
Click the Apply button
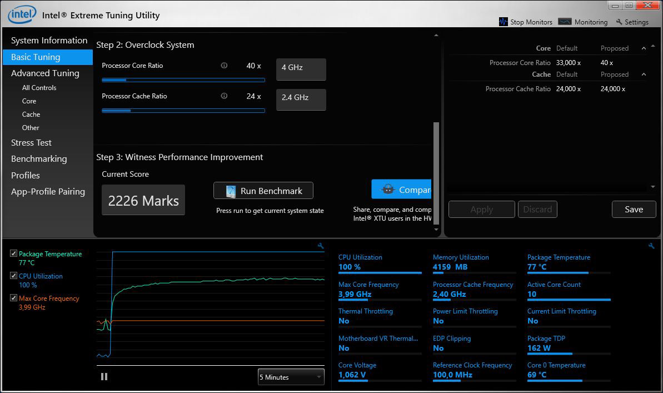pos(482,210)
